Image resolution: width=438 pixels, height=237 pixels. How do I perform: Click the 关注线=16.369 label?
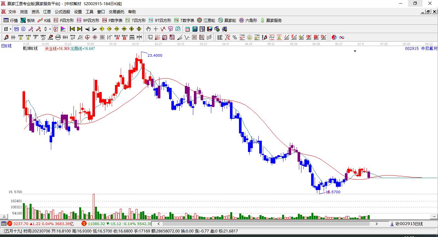click(57, 49)
